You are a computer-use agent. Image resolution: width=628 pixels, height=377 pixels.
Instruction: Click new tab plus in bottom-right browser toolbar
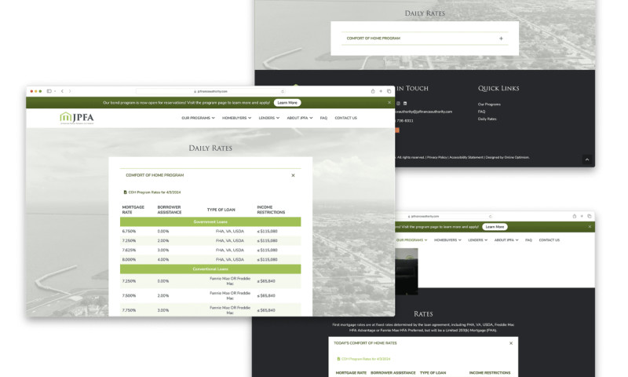click(582, 216)
